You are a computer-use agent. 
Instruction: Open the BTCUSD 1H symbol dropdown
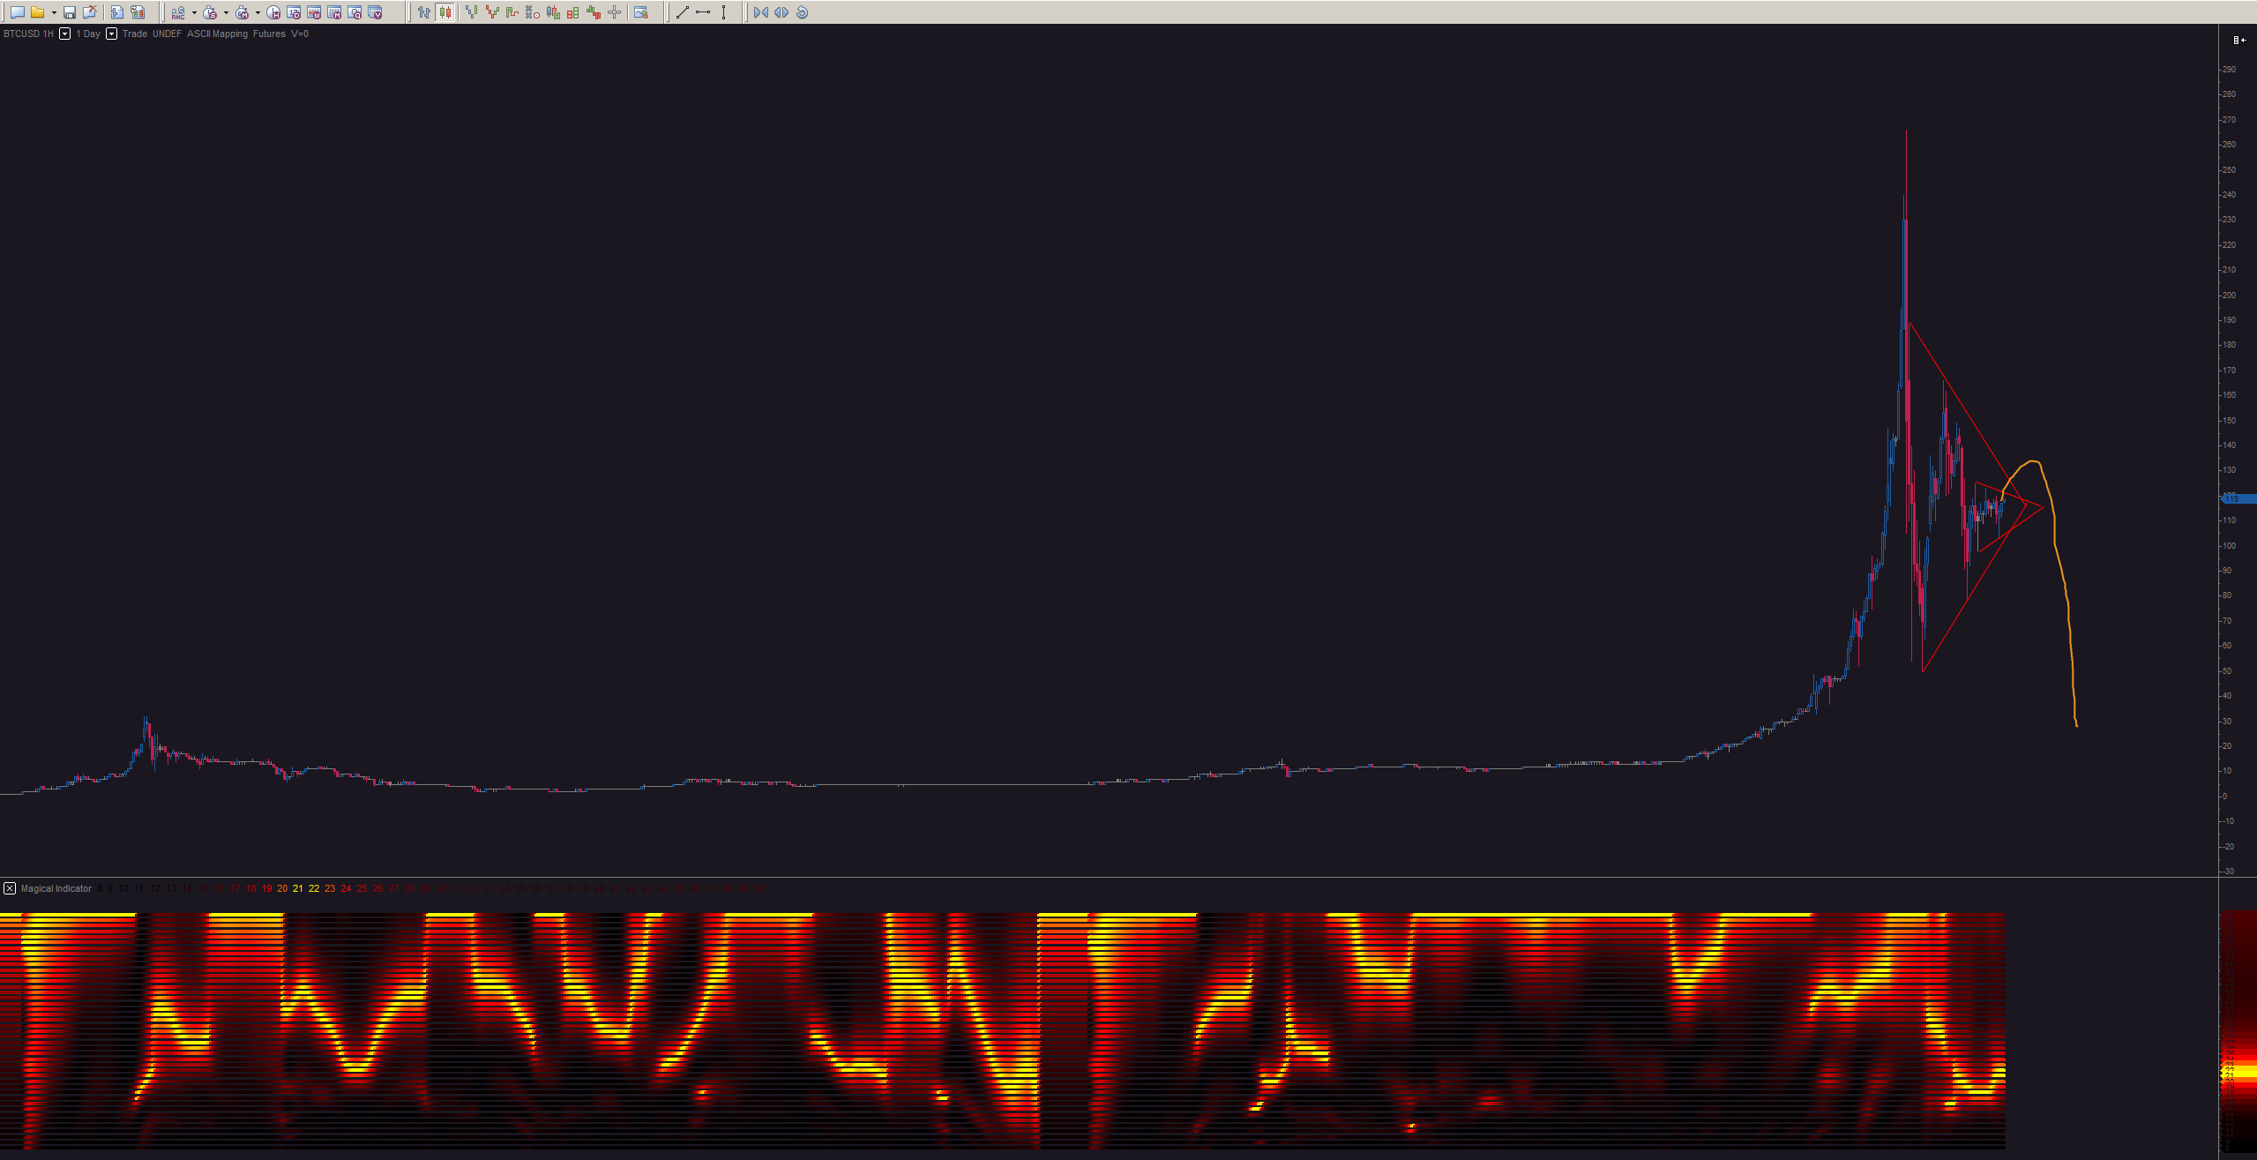64,34
